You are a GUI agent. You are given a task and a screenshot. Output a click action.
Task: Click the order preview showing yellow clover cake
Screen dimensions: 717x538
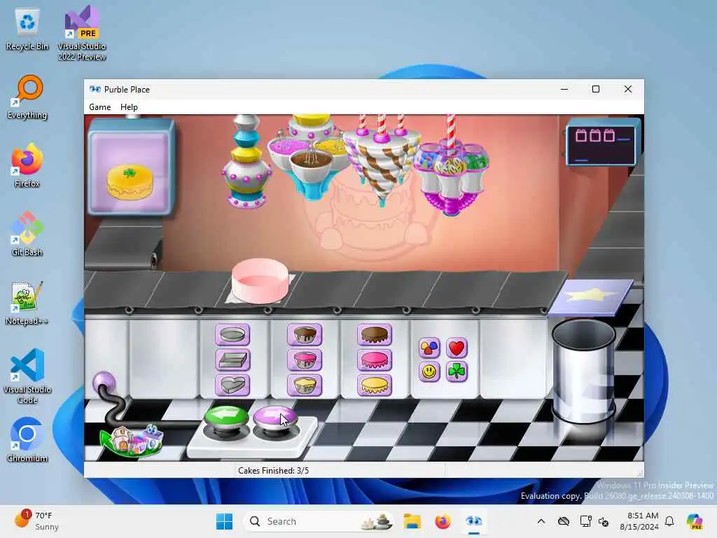[x=131, y=167]
